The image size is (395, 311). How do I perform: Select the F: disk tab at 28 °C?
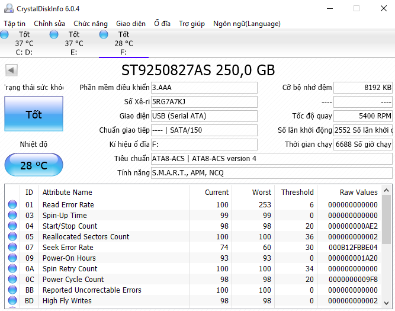point(123,43)
